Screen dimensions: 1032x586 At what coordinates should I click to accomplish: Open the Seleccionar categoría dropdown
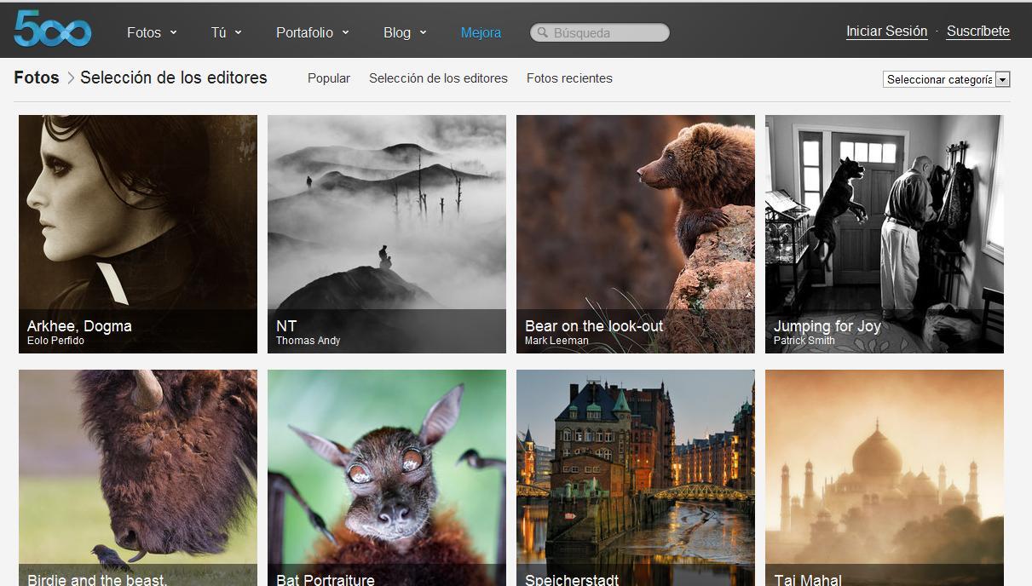946,79
